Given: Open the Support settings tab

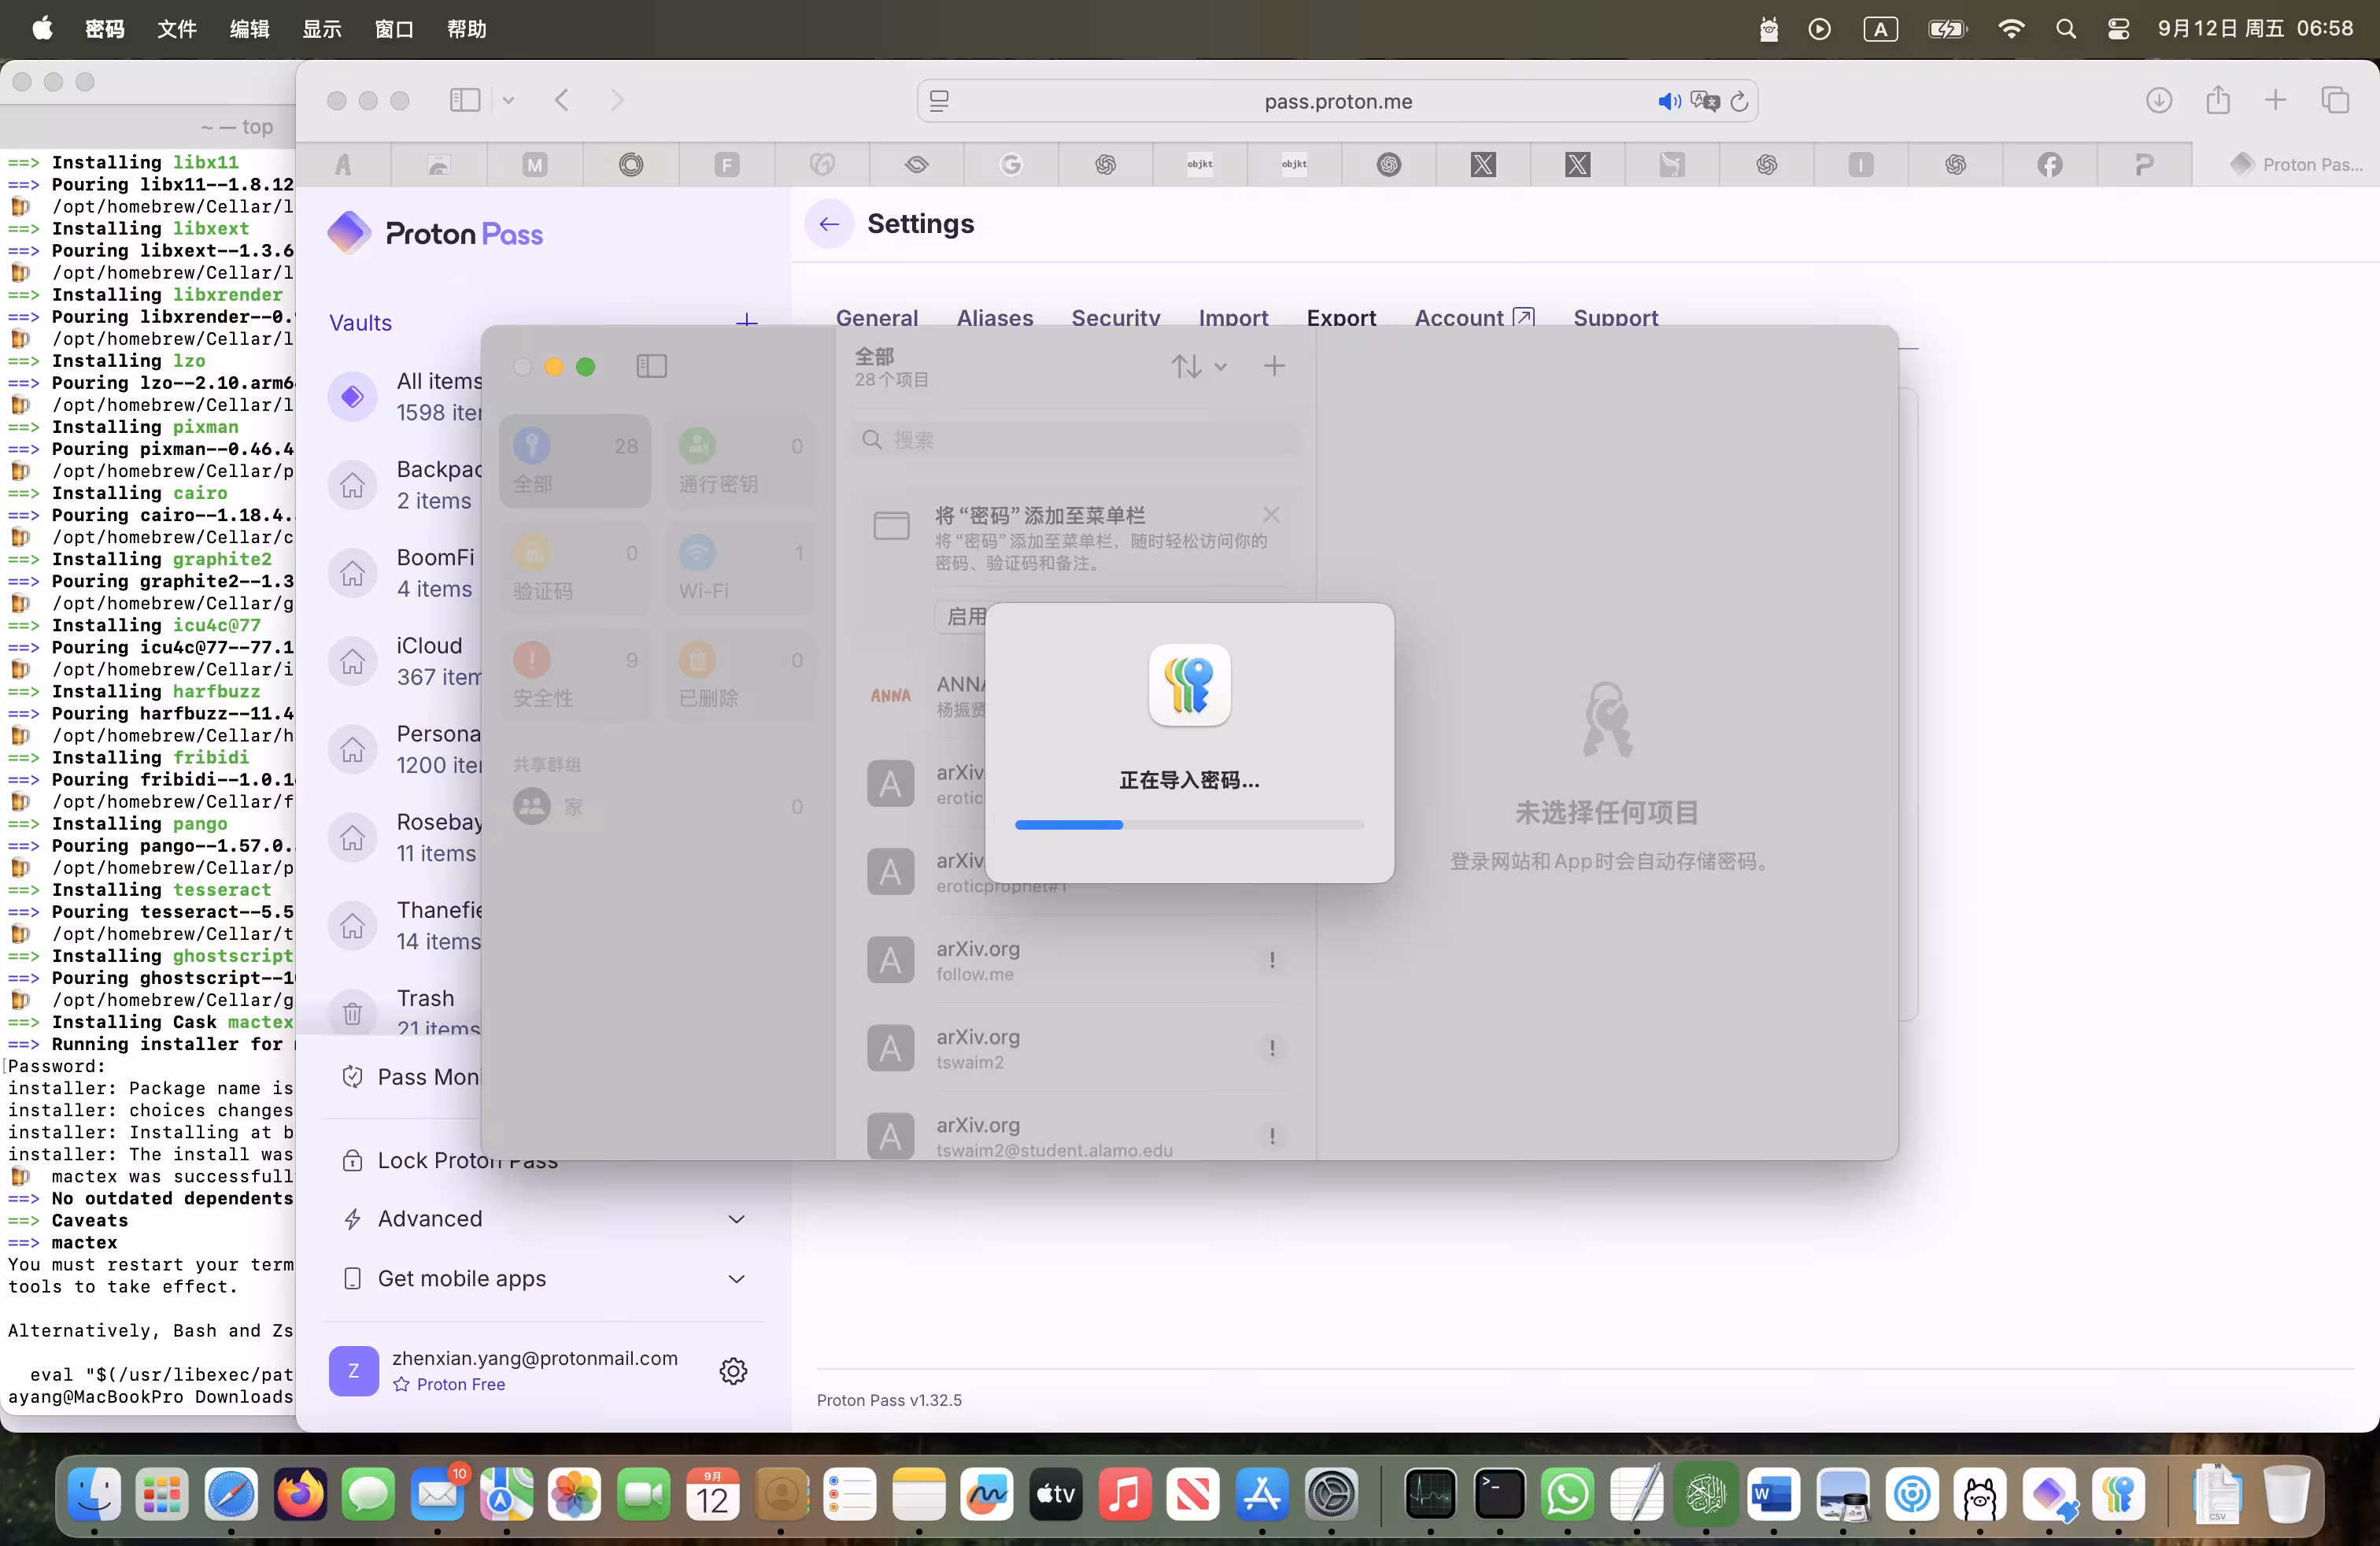Looking at the screenshot, I should [x=1616, y=318].
